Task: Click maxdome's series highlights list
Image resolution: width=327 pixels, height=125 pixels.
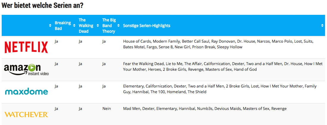Action: point(220,89)
